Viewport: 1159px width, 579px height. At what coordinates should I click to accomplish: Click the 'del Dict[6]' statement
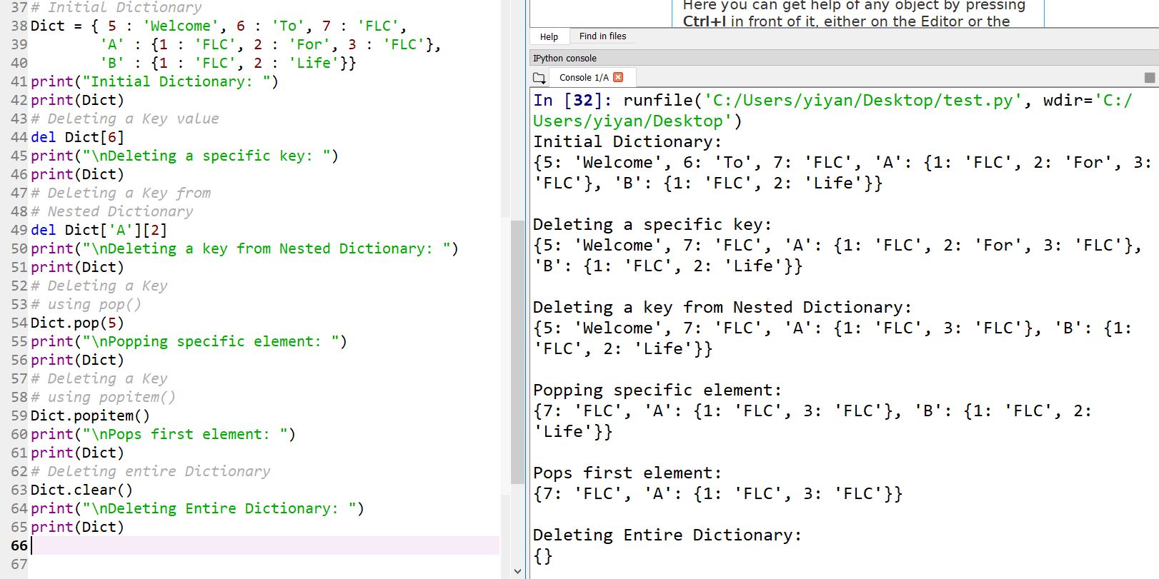(x=77, y=137)
